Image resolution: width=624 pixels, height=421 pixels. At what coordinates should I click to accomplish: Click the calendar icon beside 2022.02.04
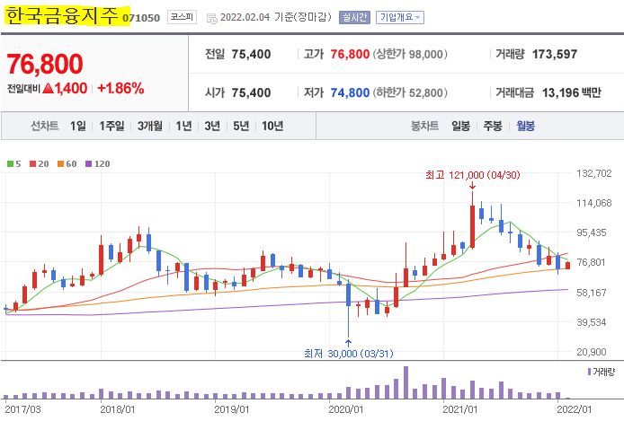211,18
